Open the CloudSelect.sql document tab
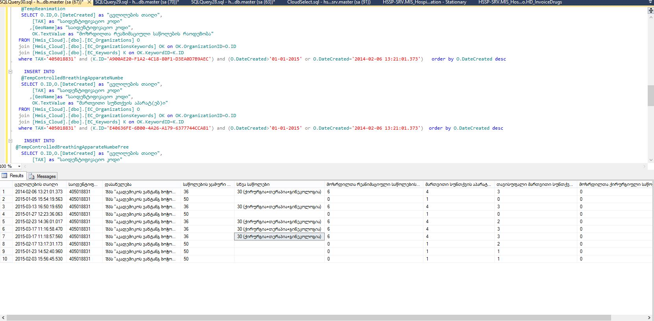The height and width of the screenshot is (321, 654). tap(329, 2)
